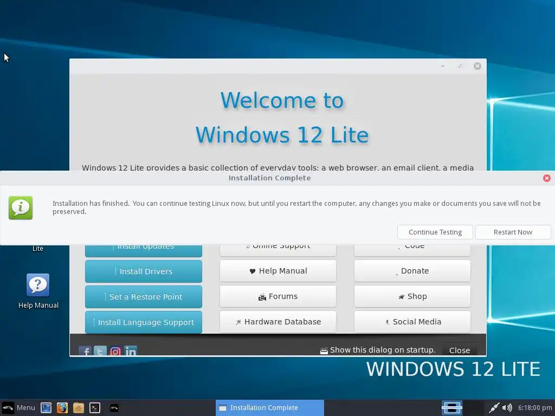Click the Donate button

[412, 271]
